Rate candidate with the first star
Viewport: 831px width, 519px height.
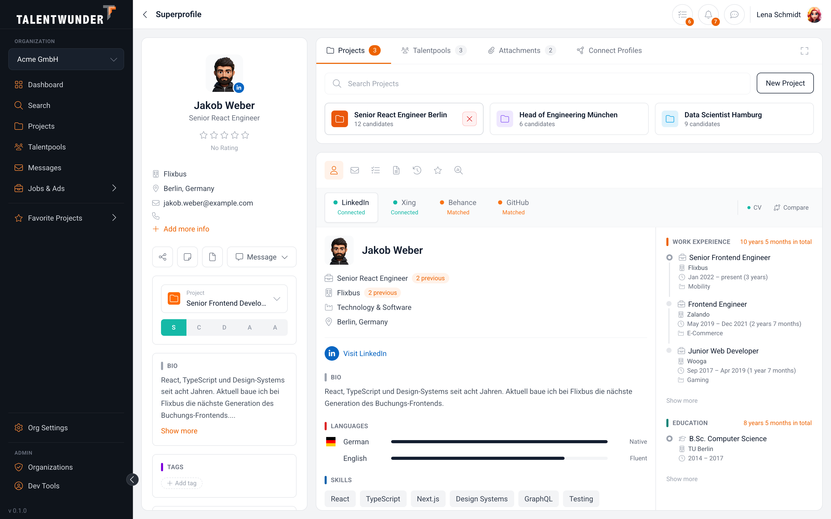204,135
